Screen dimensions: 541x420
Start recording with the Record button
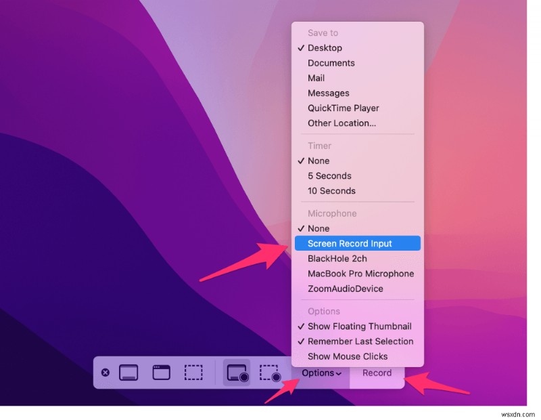pos(377,372)
